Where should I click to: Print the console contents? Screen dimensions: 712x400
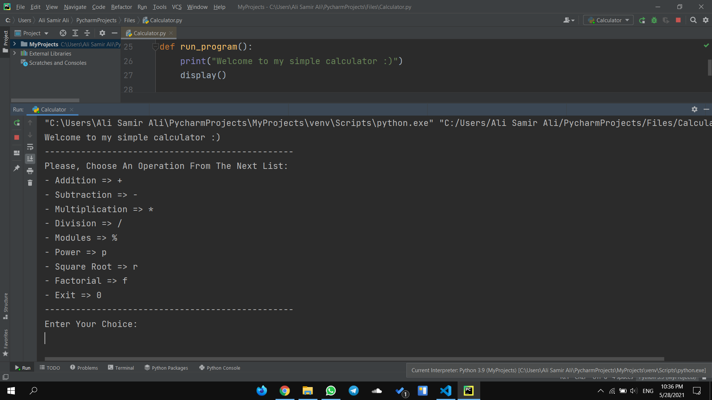pos(30,171)
